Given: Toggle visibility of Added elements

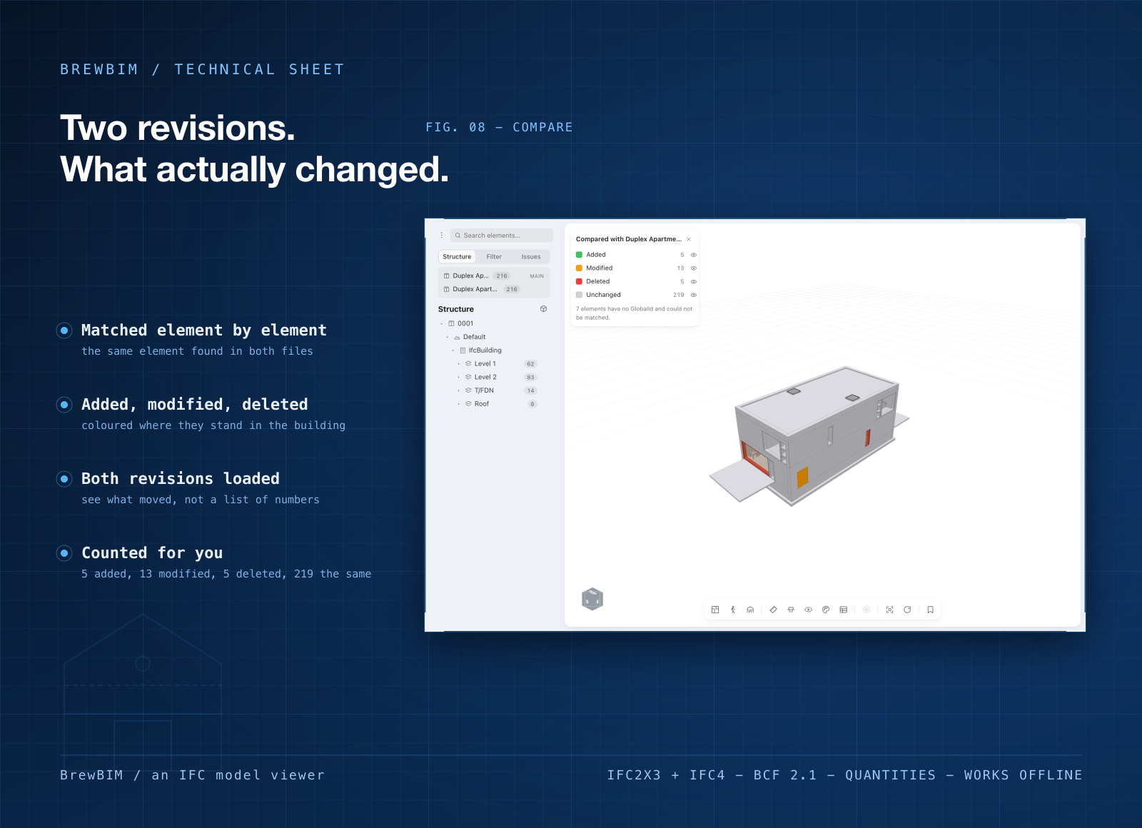Looking at the screenshot, I should (x=693, y=255).
